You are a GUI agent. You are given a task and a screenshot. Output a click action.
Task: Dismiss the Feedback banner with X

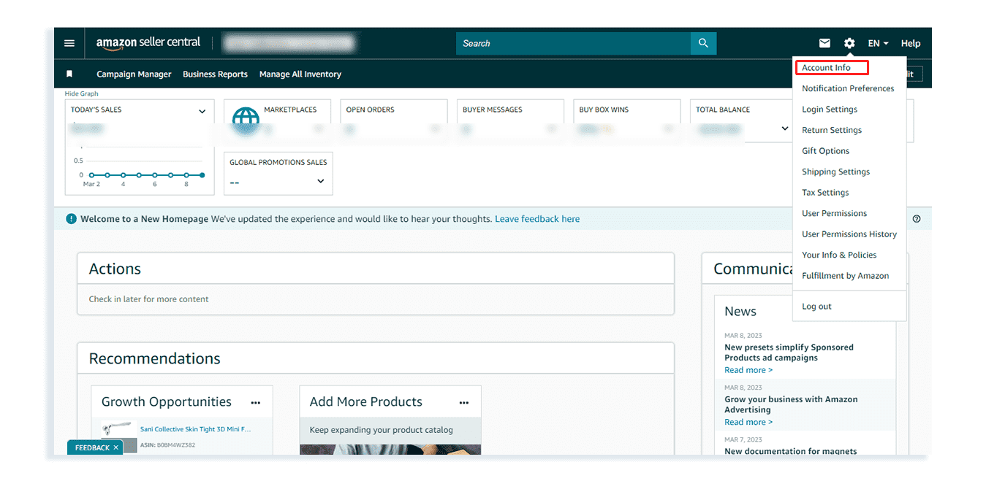point(115,447)
